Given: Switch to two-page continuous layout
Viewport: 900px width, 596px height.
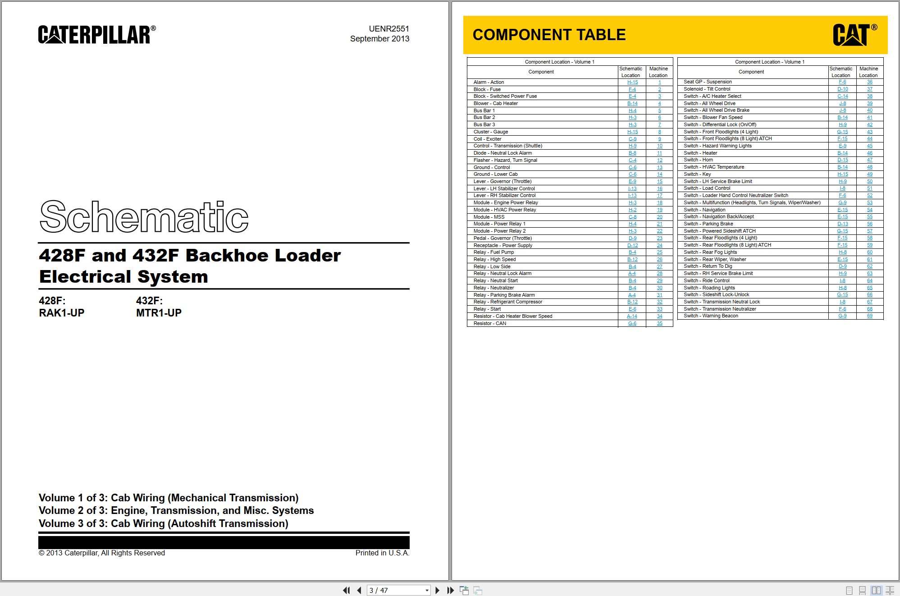Looking at the screenshot, I should pyautogui.click(x=890, y=590).
